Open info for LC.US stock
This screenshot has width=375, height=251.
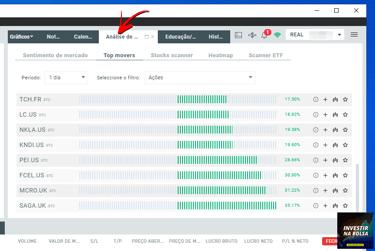(x=316, y=114)
